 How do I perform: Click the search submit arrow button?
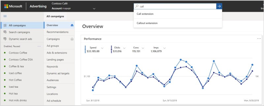(219, 6)
